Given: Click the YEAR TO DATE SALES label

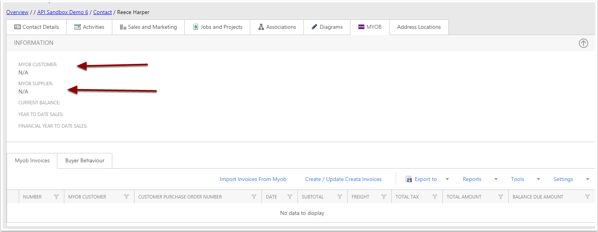Looking at the screenshot, I should tap(41, 114).
